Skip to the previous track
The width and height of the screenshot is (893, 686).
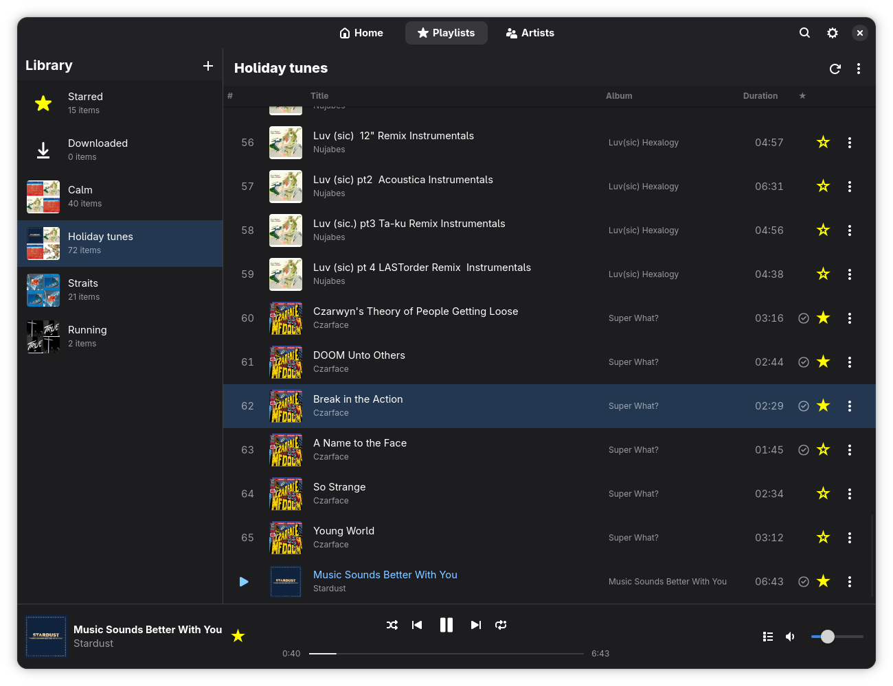[x=417, y=625]
